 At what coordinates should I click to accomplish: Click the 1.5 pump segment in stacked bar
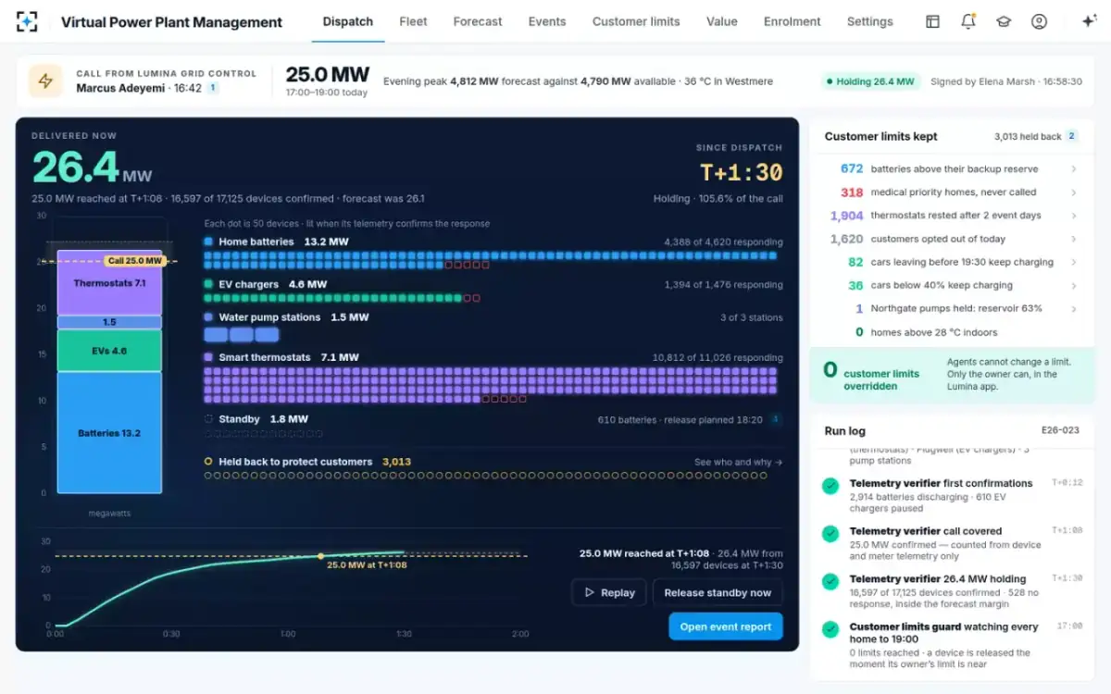pos(109,323)
